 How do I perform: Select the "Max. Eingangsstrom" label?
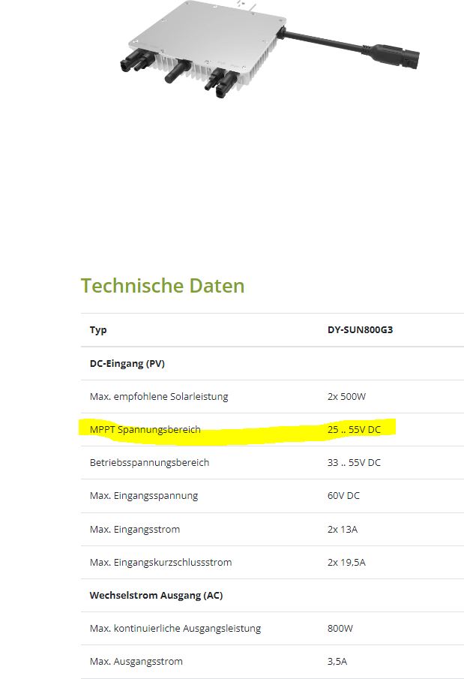tap(135, 530)
